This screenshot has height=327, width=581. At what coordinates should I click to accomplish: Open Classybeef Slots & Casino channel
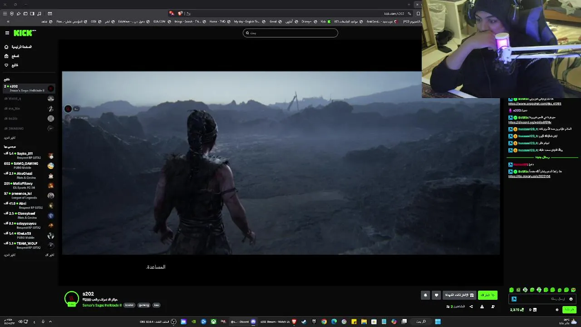click(x=29, y=215)
